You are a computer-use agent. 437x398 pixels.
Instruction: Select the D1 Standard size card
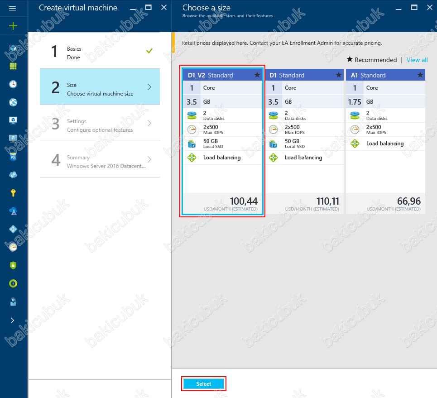(x=304, y=141)
